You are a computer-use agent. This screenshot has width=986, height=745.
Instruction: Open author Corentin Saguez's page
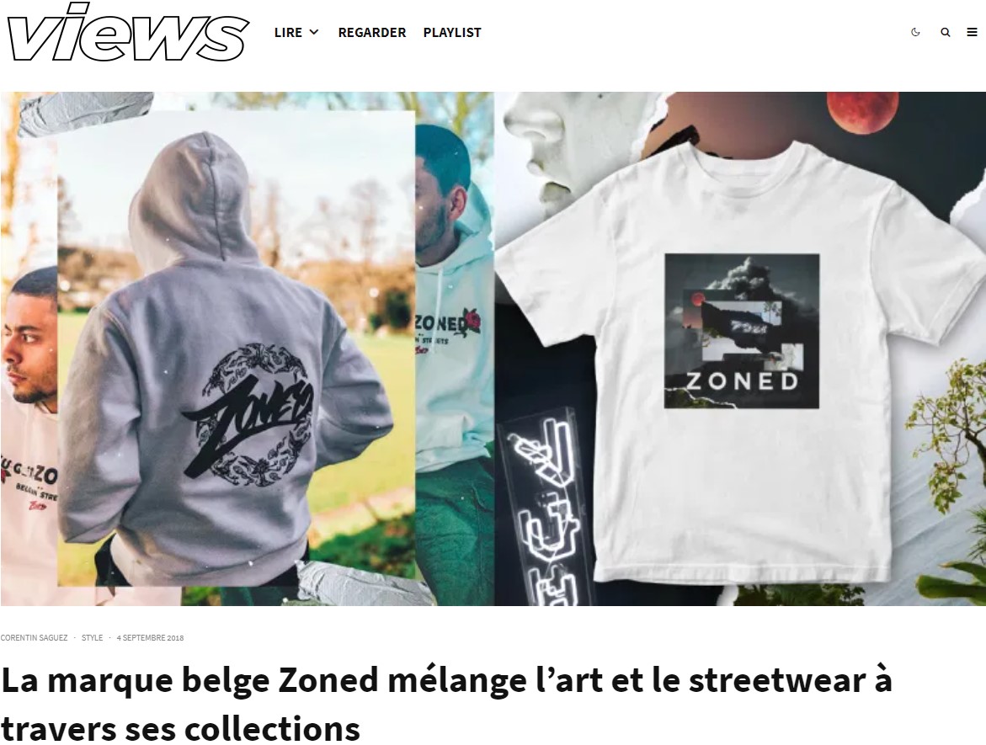pyautogui.click(x=34, y=637)
